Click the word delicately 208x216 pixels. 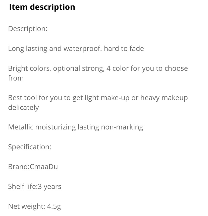[23, 108]
